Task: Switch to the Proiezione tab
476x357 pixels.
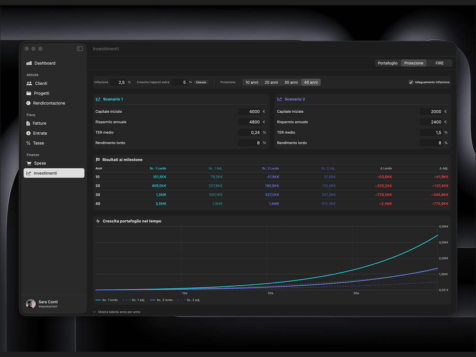Action: 414,63
